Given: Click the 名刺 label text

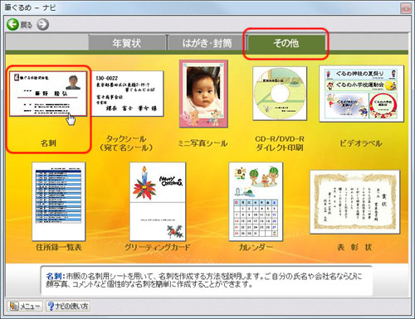Looking at the screenshot, I should click(48, 143).
